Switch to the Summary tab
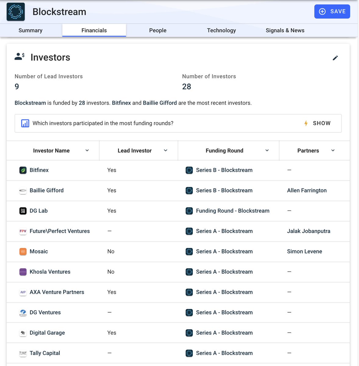359x366 pixels. (31, 30)
